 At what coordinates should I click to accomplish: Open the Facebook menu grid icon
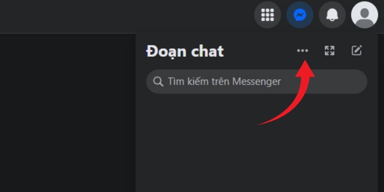click(x=268, y=15)
